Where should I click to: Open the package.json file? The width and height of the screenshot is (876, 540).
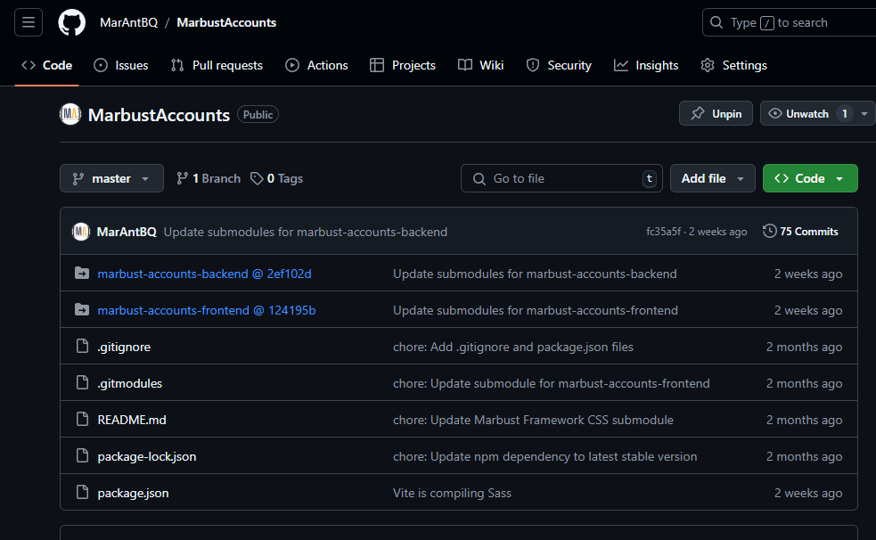(x=133, y=493)
